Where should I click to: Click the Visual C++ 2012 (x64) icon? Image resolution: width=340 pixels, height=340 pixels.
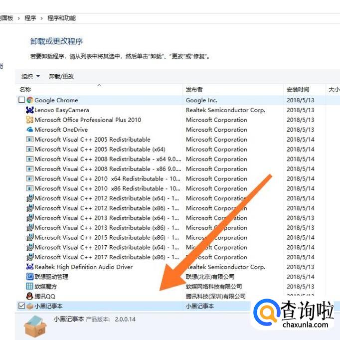(30, 198)
